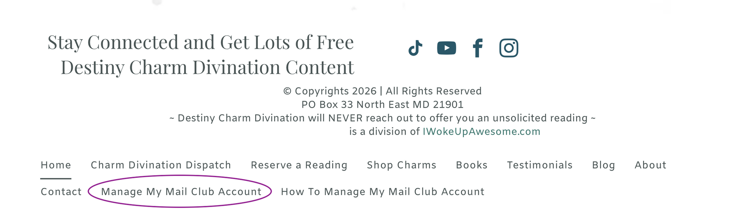
Task: Visit the YouTube channel icon
Action: (447, 48)
